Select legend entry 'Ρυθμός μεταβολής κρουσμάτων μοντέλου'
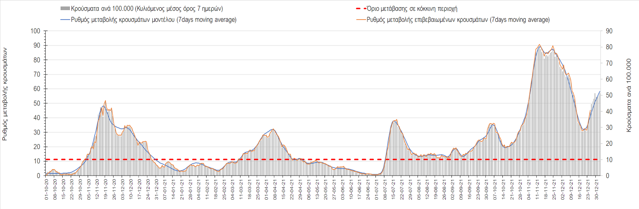Viewport: 639px width, 209px height. click(x=154, y=20)
